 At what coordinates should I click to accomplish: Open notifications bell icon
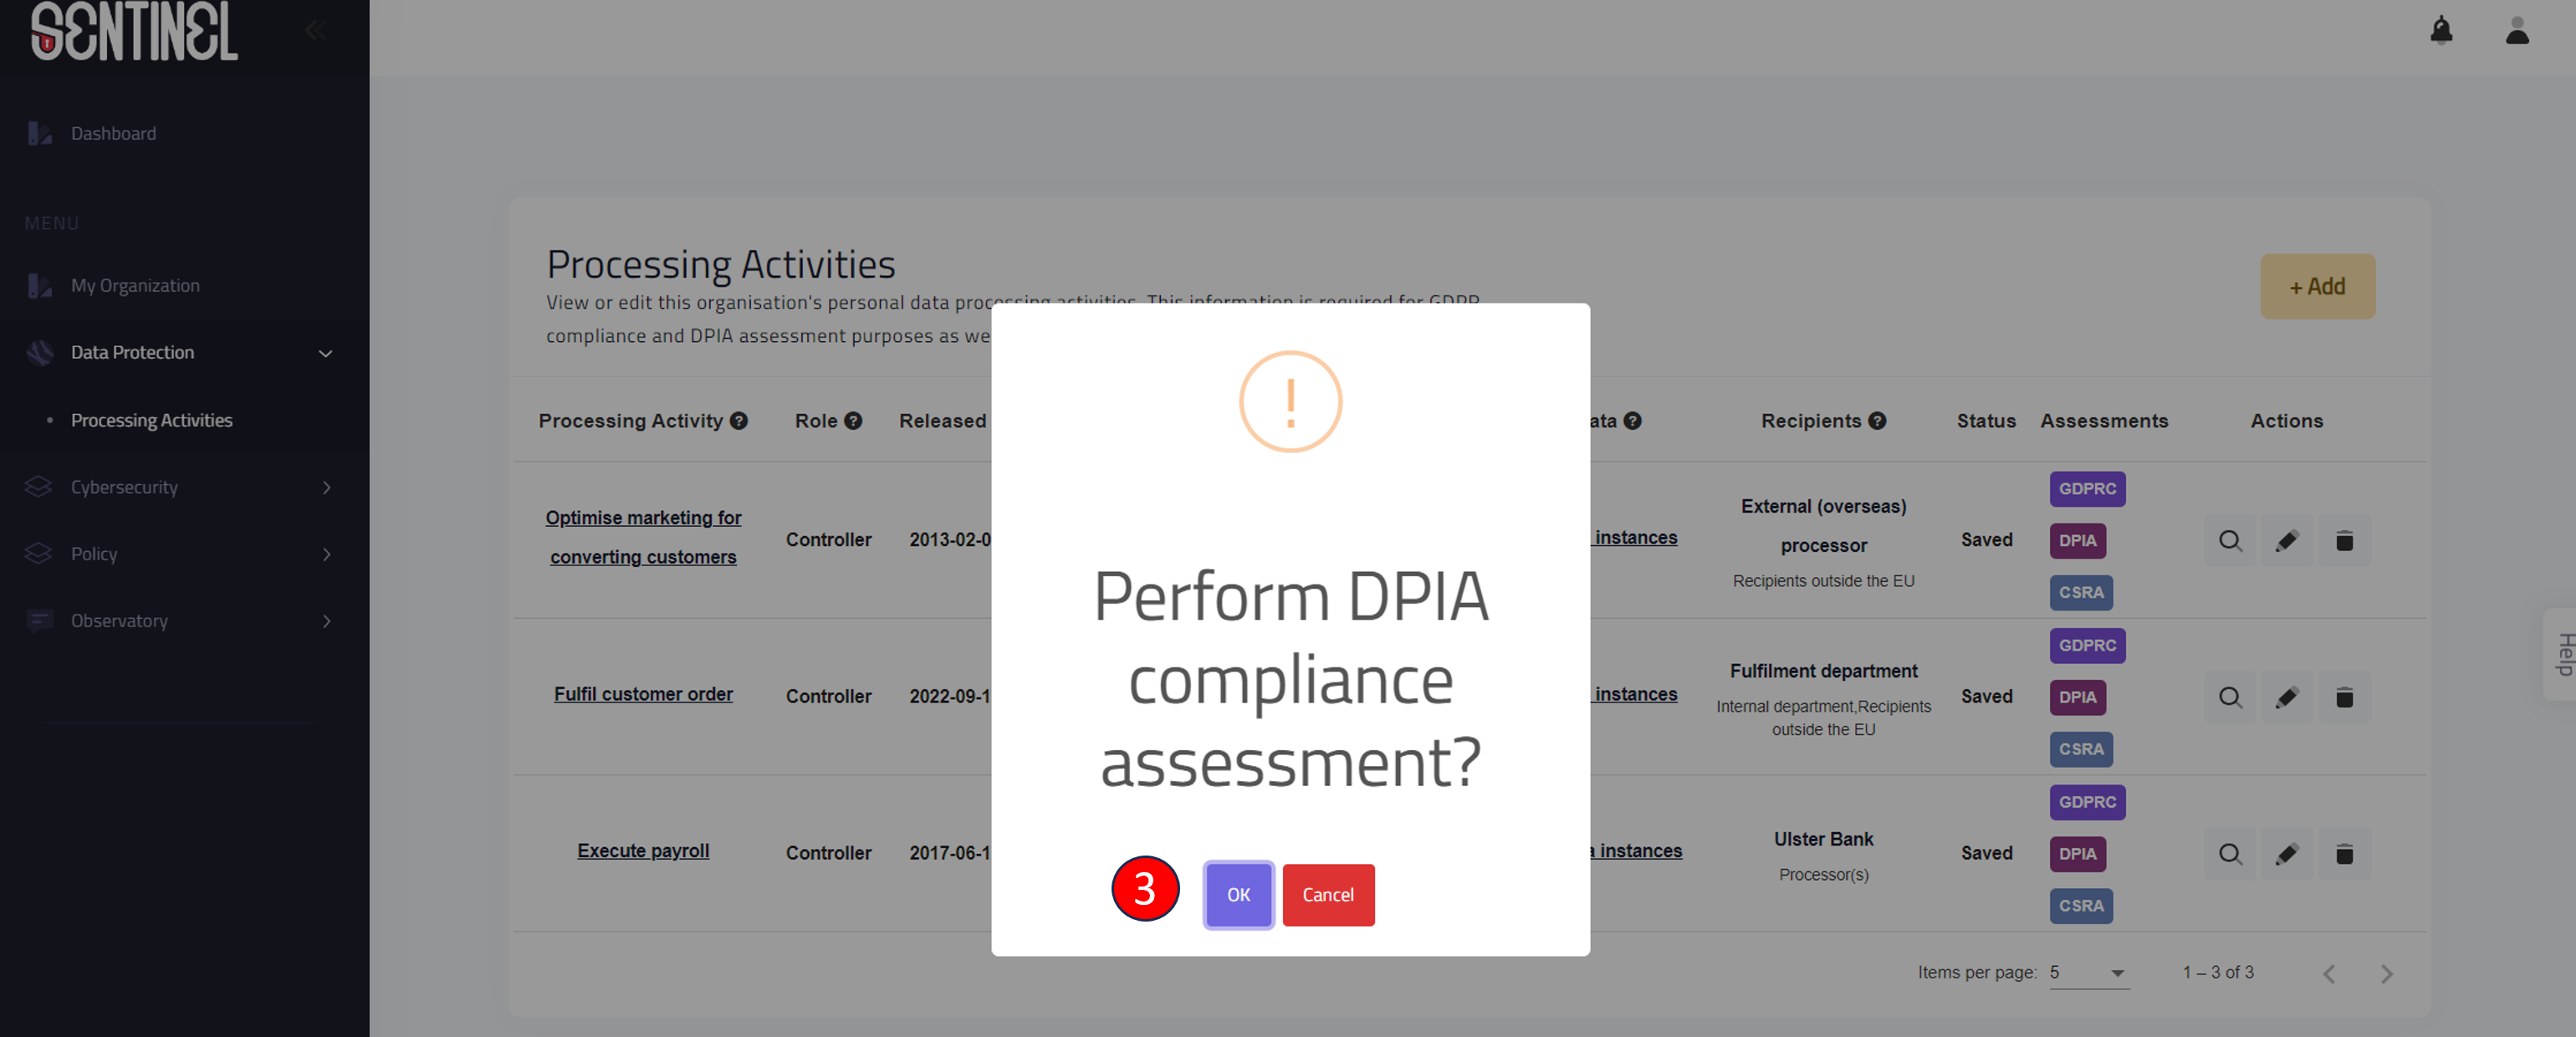click(x=2441, y=31)
